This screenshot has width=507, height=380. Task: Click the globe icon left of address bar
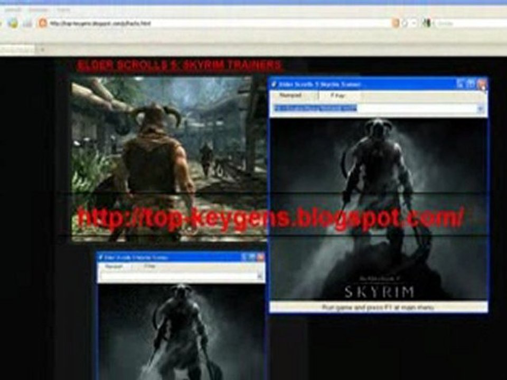pos(13,23)
